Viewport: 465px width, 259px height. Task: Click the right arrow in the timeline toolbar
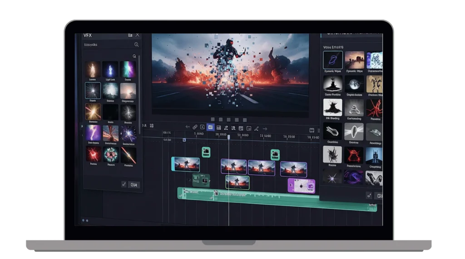click(x=264, y=128)
